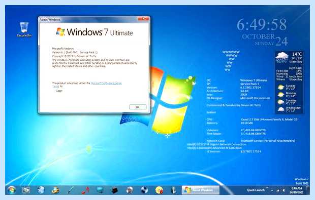Click the 14°C temperature in weather gadget
The height and width of the screenshot is (200, 315).
(297, 54)
